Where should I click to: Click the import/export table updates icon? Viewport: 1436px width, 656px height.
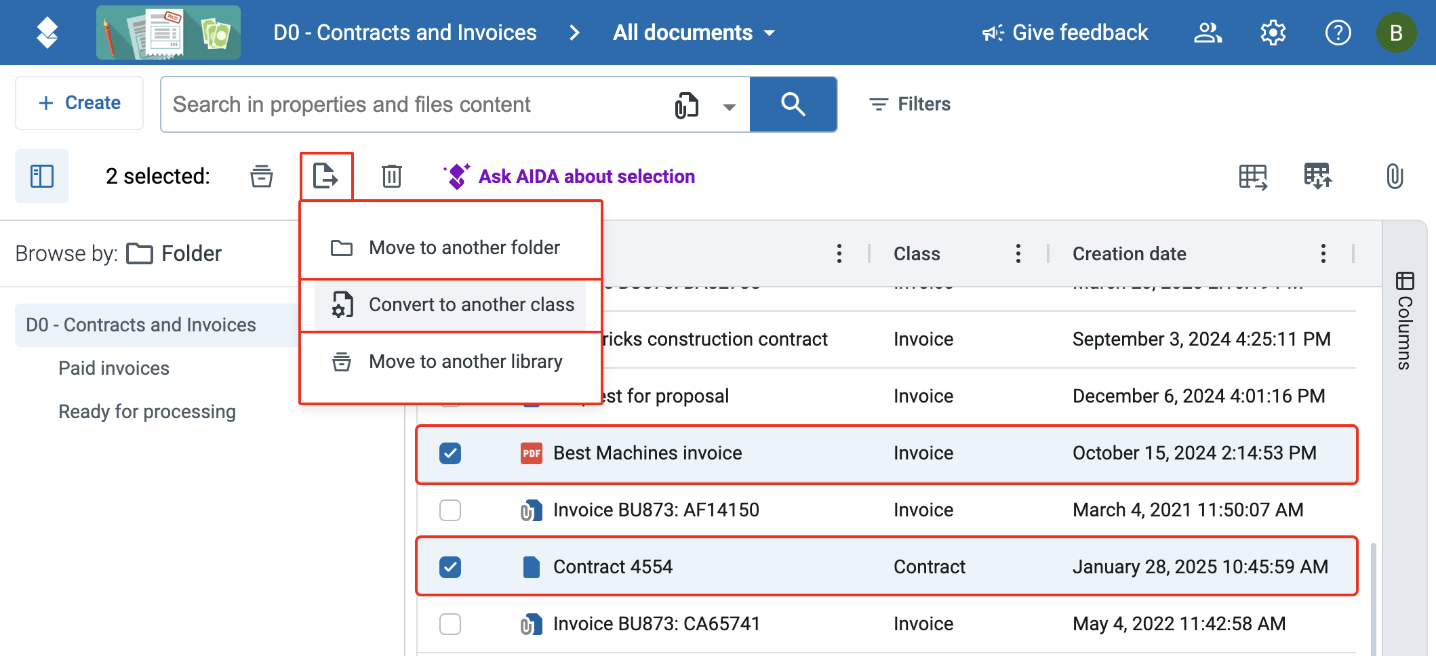1318,176
